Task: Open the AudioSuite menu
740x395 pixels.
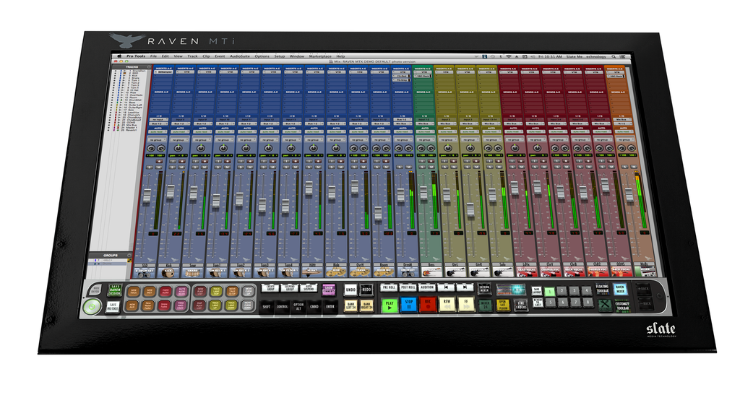Action: coord(240,56)
